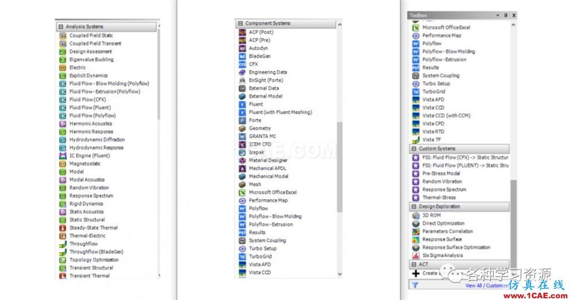Click the Toolbox filter funnel icon
The image size is (570, 300).
pos(415,285)
